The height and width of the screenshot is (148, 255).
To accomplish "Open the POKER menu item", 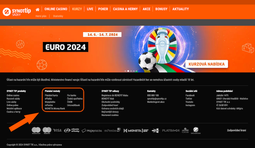I will 103,9.
